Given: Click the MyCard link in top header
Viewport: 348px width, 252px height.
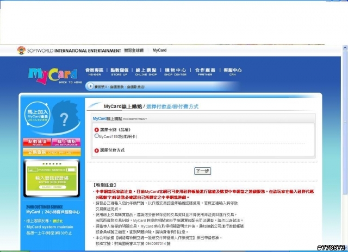Looking at the screenshot, I should click(159, 51).
